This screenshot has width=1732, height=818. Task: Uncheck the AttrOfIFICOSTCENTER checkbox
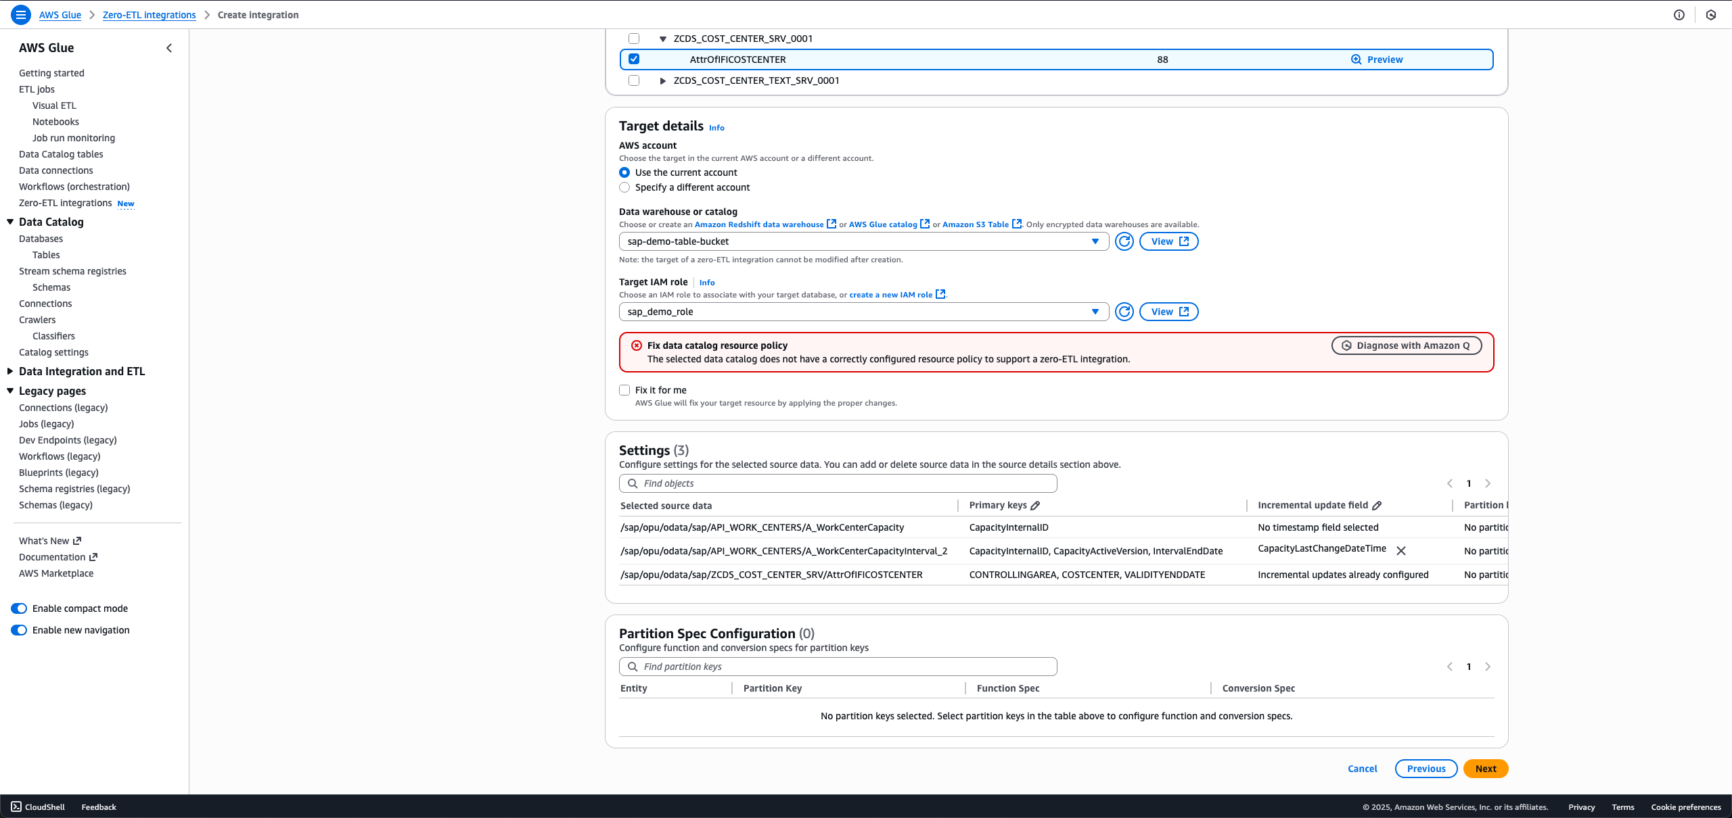(x=634, y=59)
